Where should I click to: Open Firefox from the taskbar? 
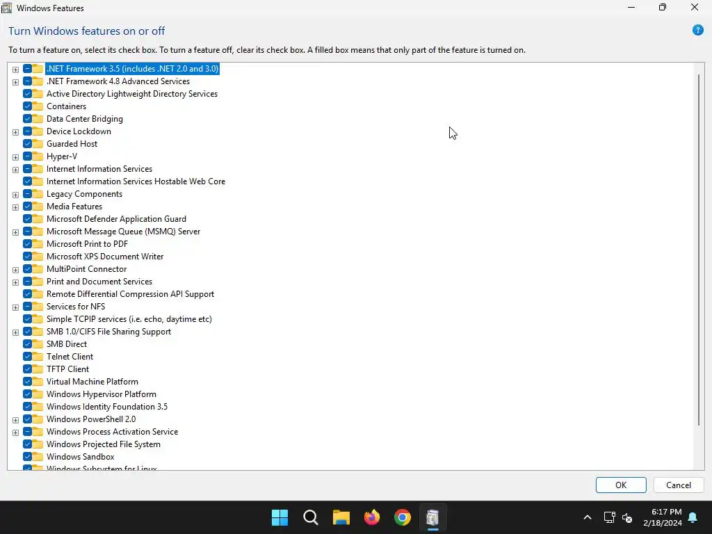click(372, 517)
